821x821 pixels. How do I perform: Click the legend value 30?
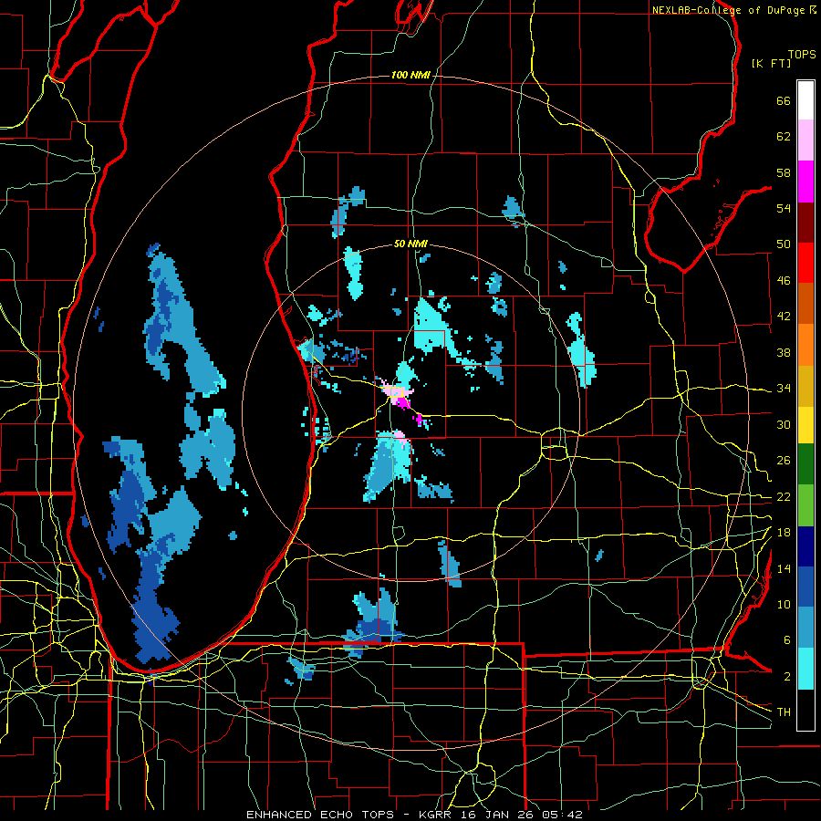[x=784, y=424]
